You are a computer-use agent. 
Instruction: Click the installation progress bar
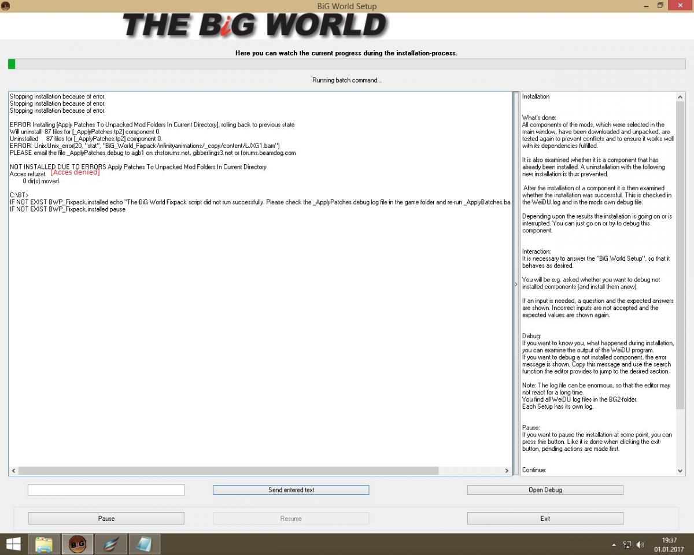pos(347,64)
